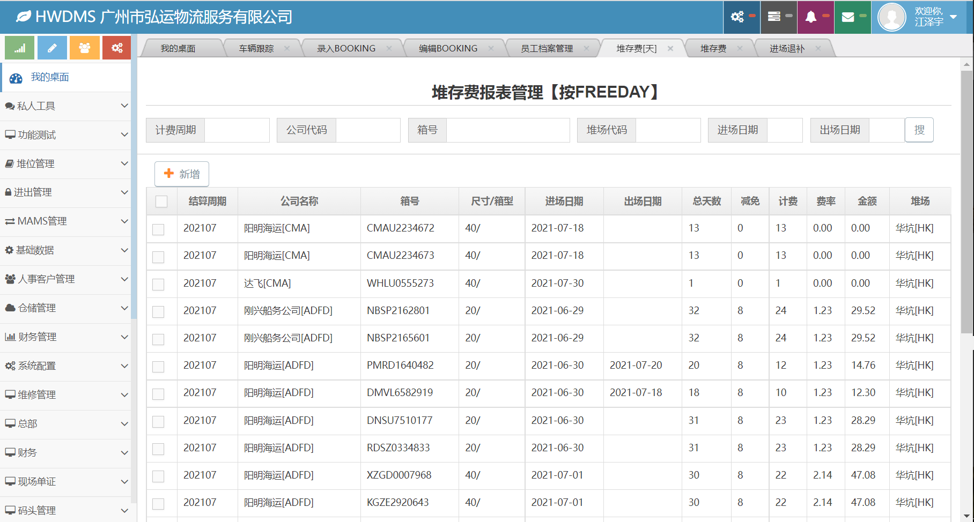The width and height of the screenshot is (974, 522).
Task: Open the envelope messages icon
Action: pos(848,17)
